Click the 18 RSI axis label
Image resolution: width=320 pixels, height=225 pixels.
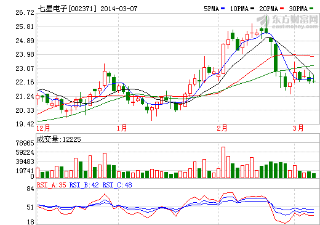coord(30,222)
